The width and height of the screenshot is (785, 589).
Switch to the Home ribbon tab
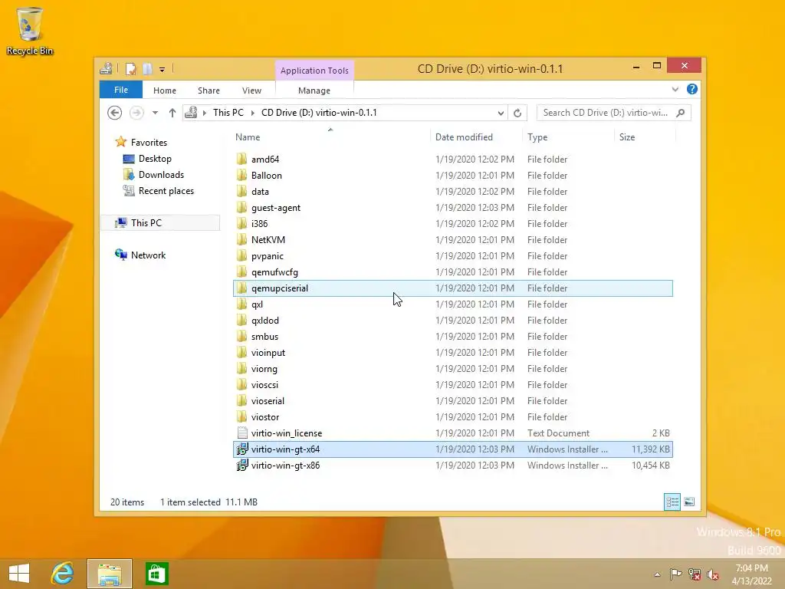[165, 90]
